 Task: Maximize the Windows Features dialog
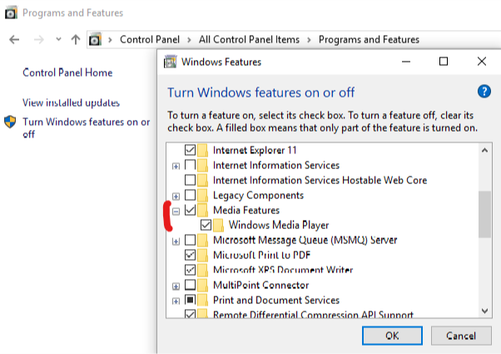(x=444, y=61)
